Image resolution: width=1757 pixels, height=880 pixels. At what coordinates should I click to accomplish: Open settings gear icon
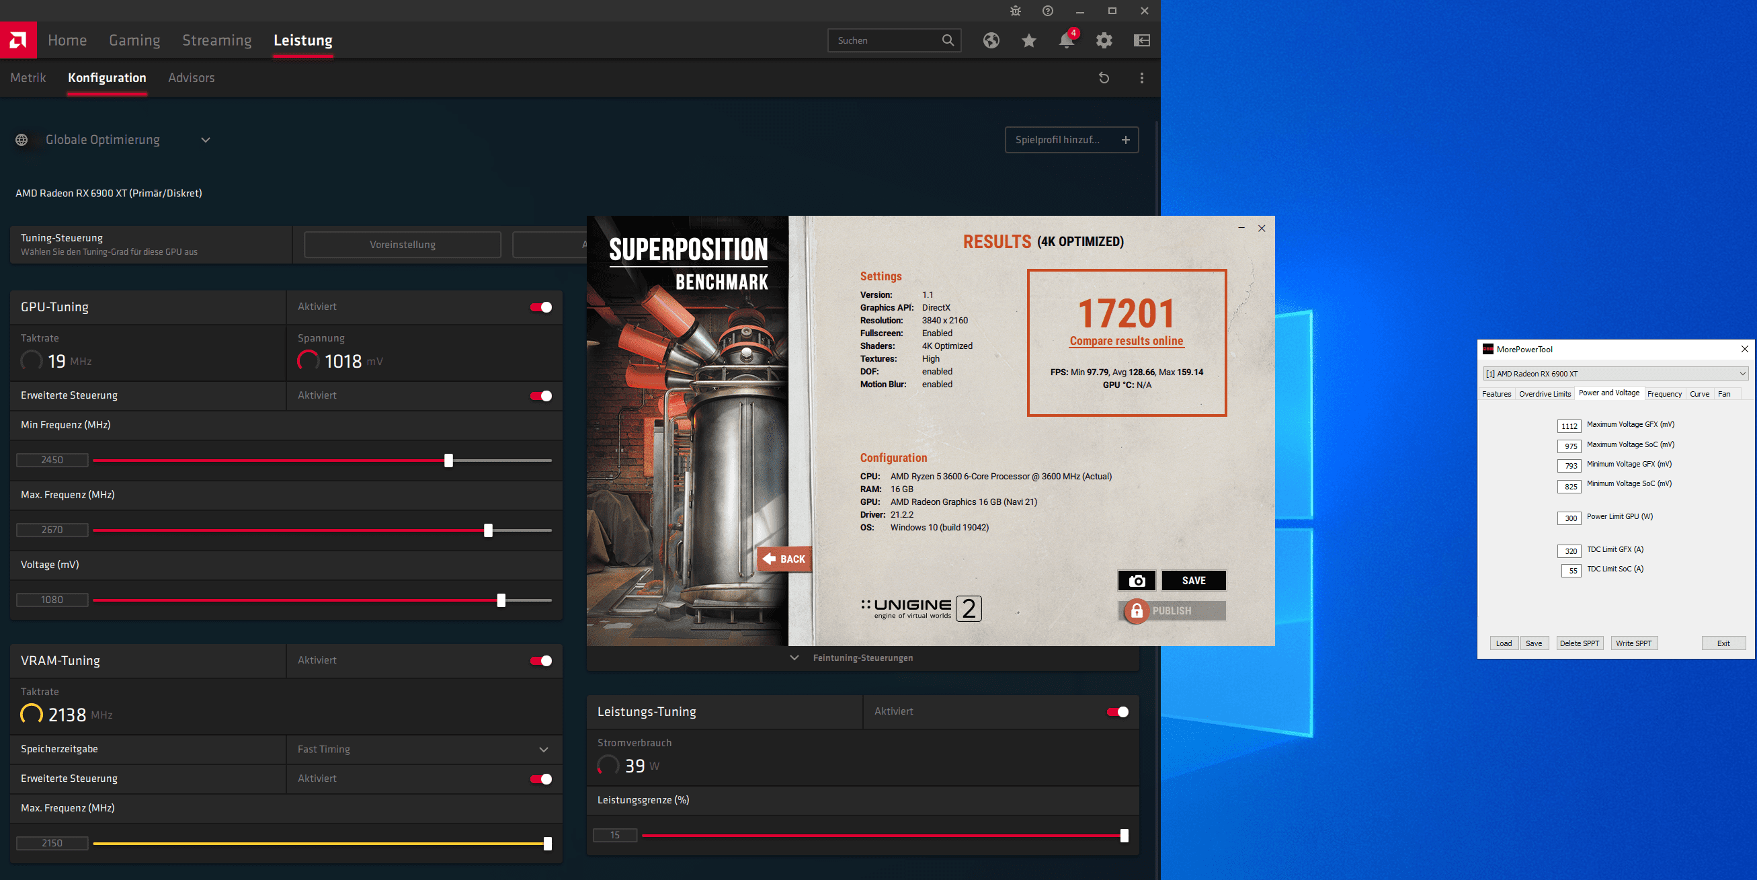1104,40
